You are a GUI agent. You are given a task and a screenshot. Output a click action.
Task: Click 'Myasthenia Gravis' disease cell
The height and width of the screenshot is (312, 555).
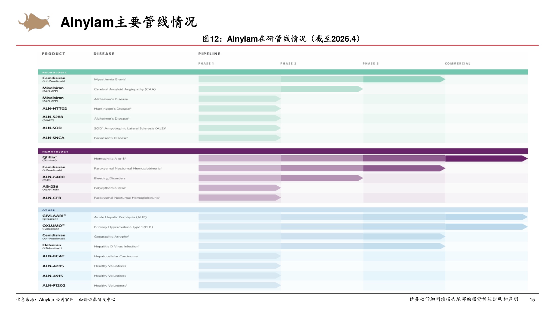[110, 79]
